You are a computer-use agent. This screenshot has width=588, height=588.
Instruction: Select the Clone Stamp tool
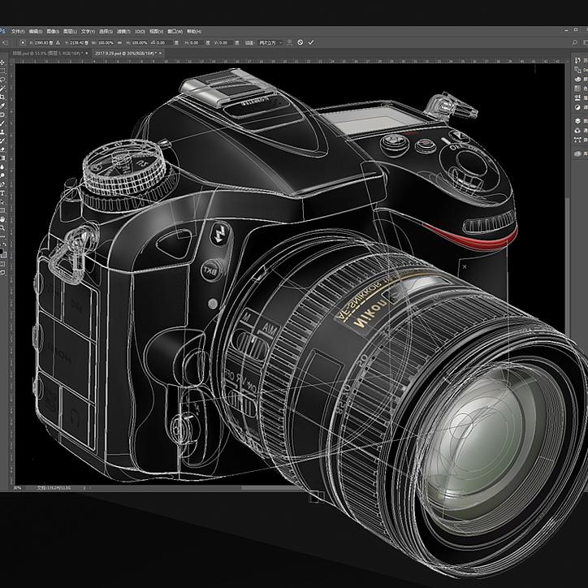pos(3,135)
